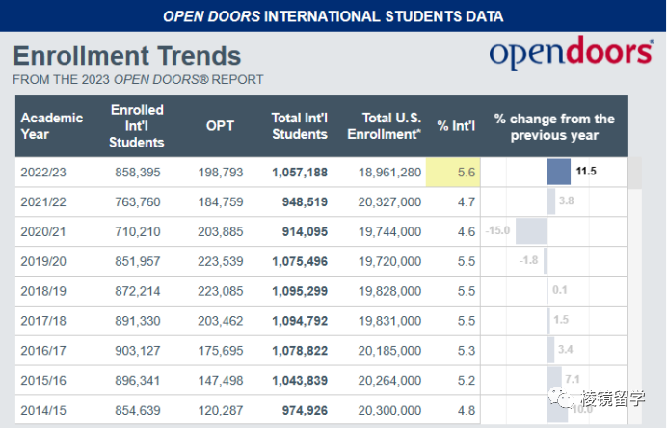Screen dimensions: 667x428
Task: Click OPT value 223,539
Action: coord(221,261)
